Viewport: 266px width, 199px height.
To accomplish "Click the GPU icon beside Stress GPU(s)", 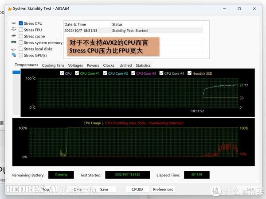I will (14, 55).
